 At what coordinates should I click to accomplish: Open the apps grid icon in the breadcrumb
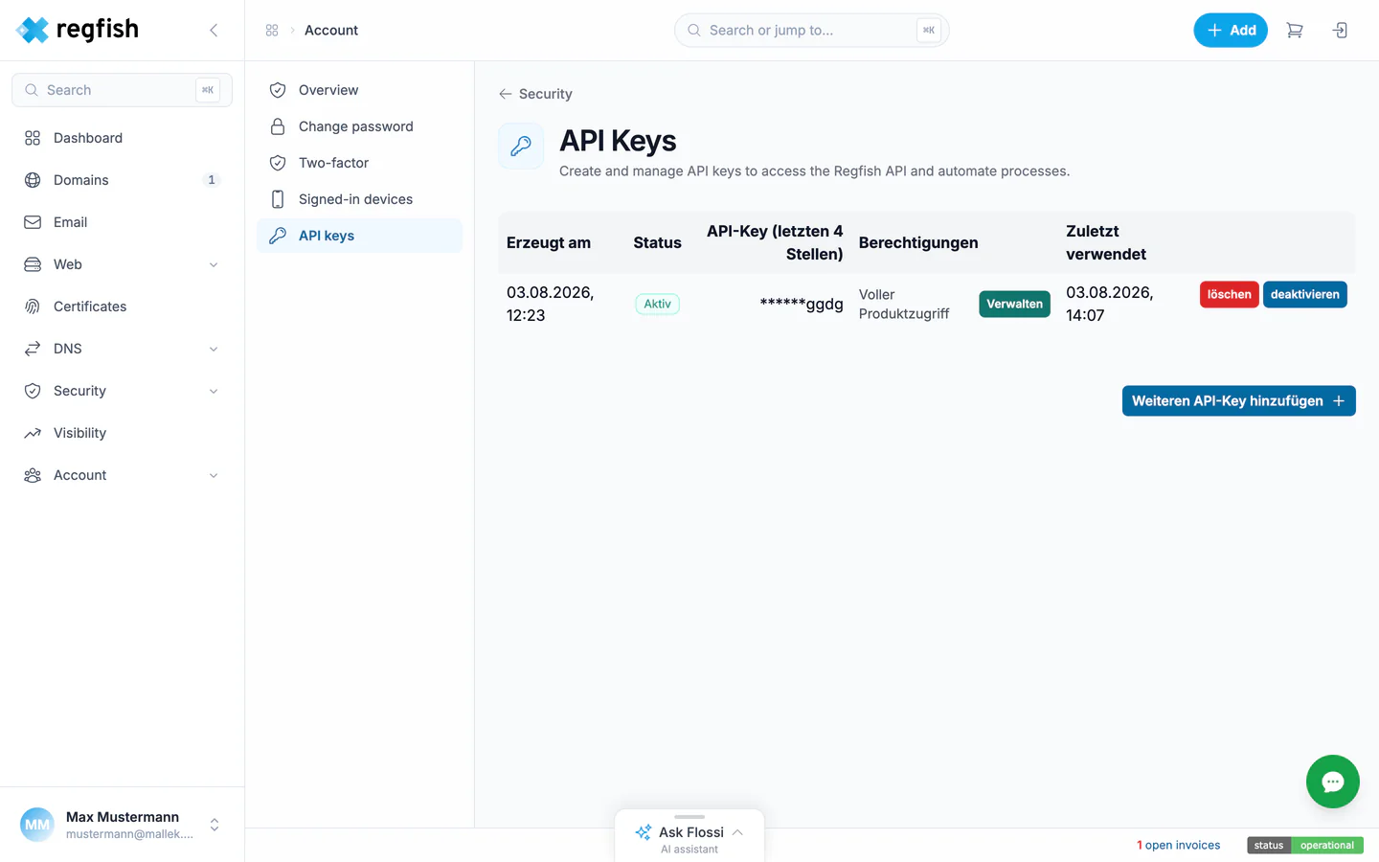(272, 31)
